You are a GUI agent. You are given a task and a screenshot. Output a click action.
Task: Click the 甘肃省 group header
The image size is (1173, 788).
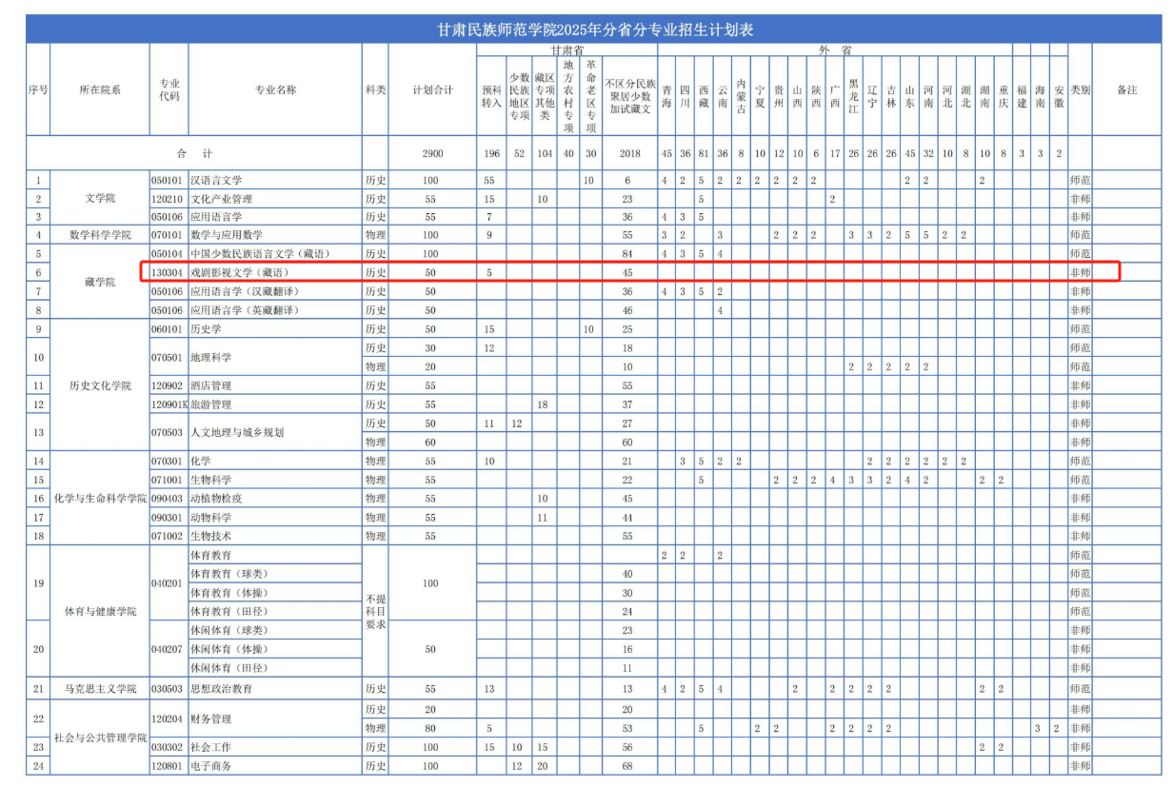pos(567,49)
